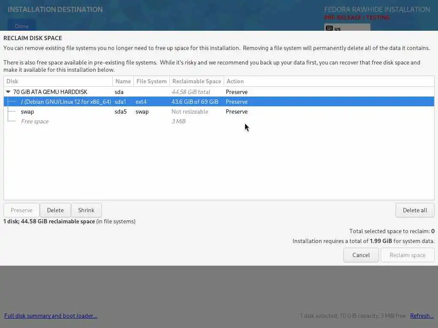Cancel the reclaim disk space dialog
The height and width of the screenshot is (328, 438).
pos(361,255)
